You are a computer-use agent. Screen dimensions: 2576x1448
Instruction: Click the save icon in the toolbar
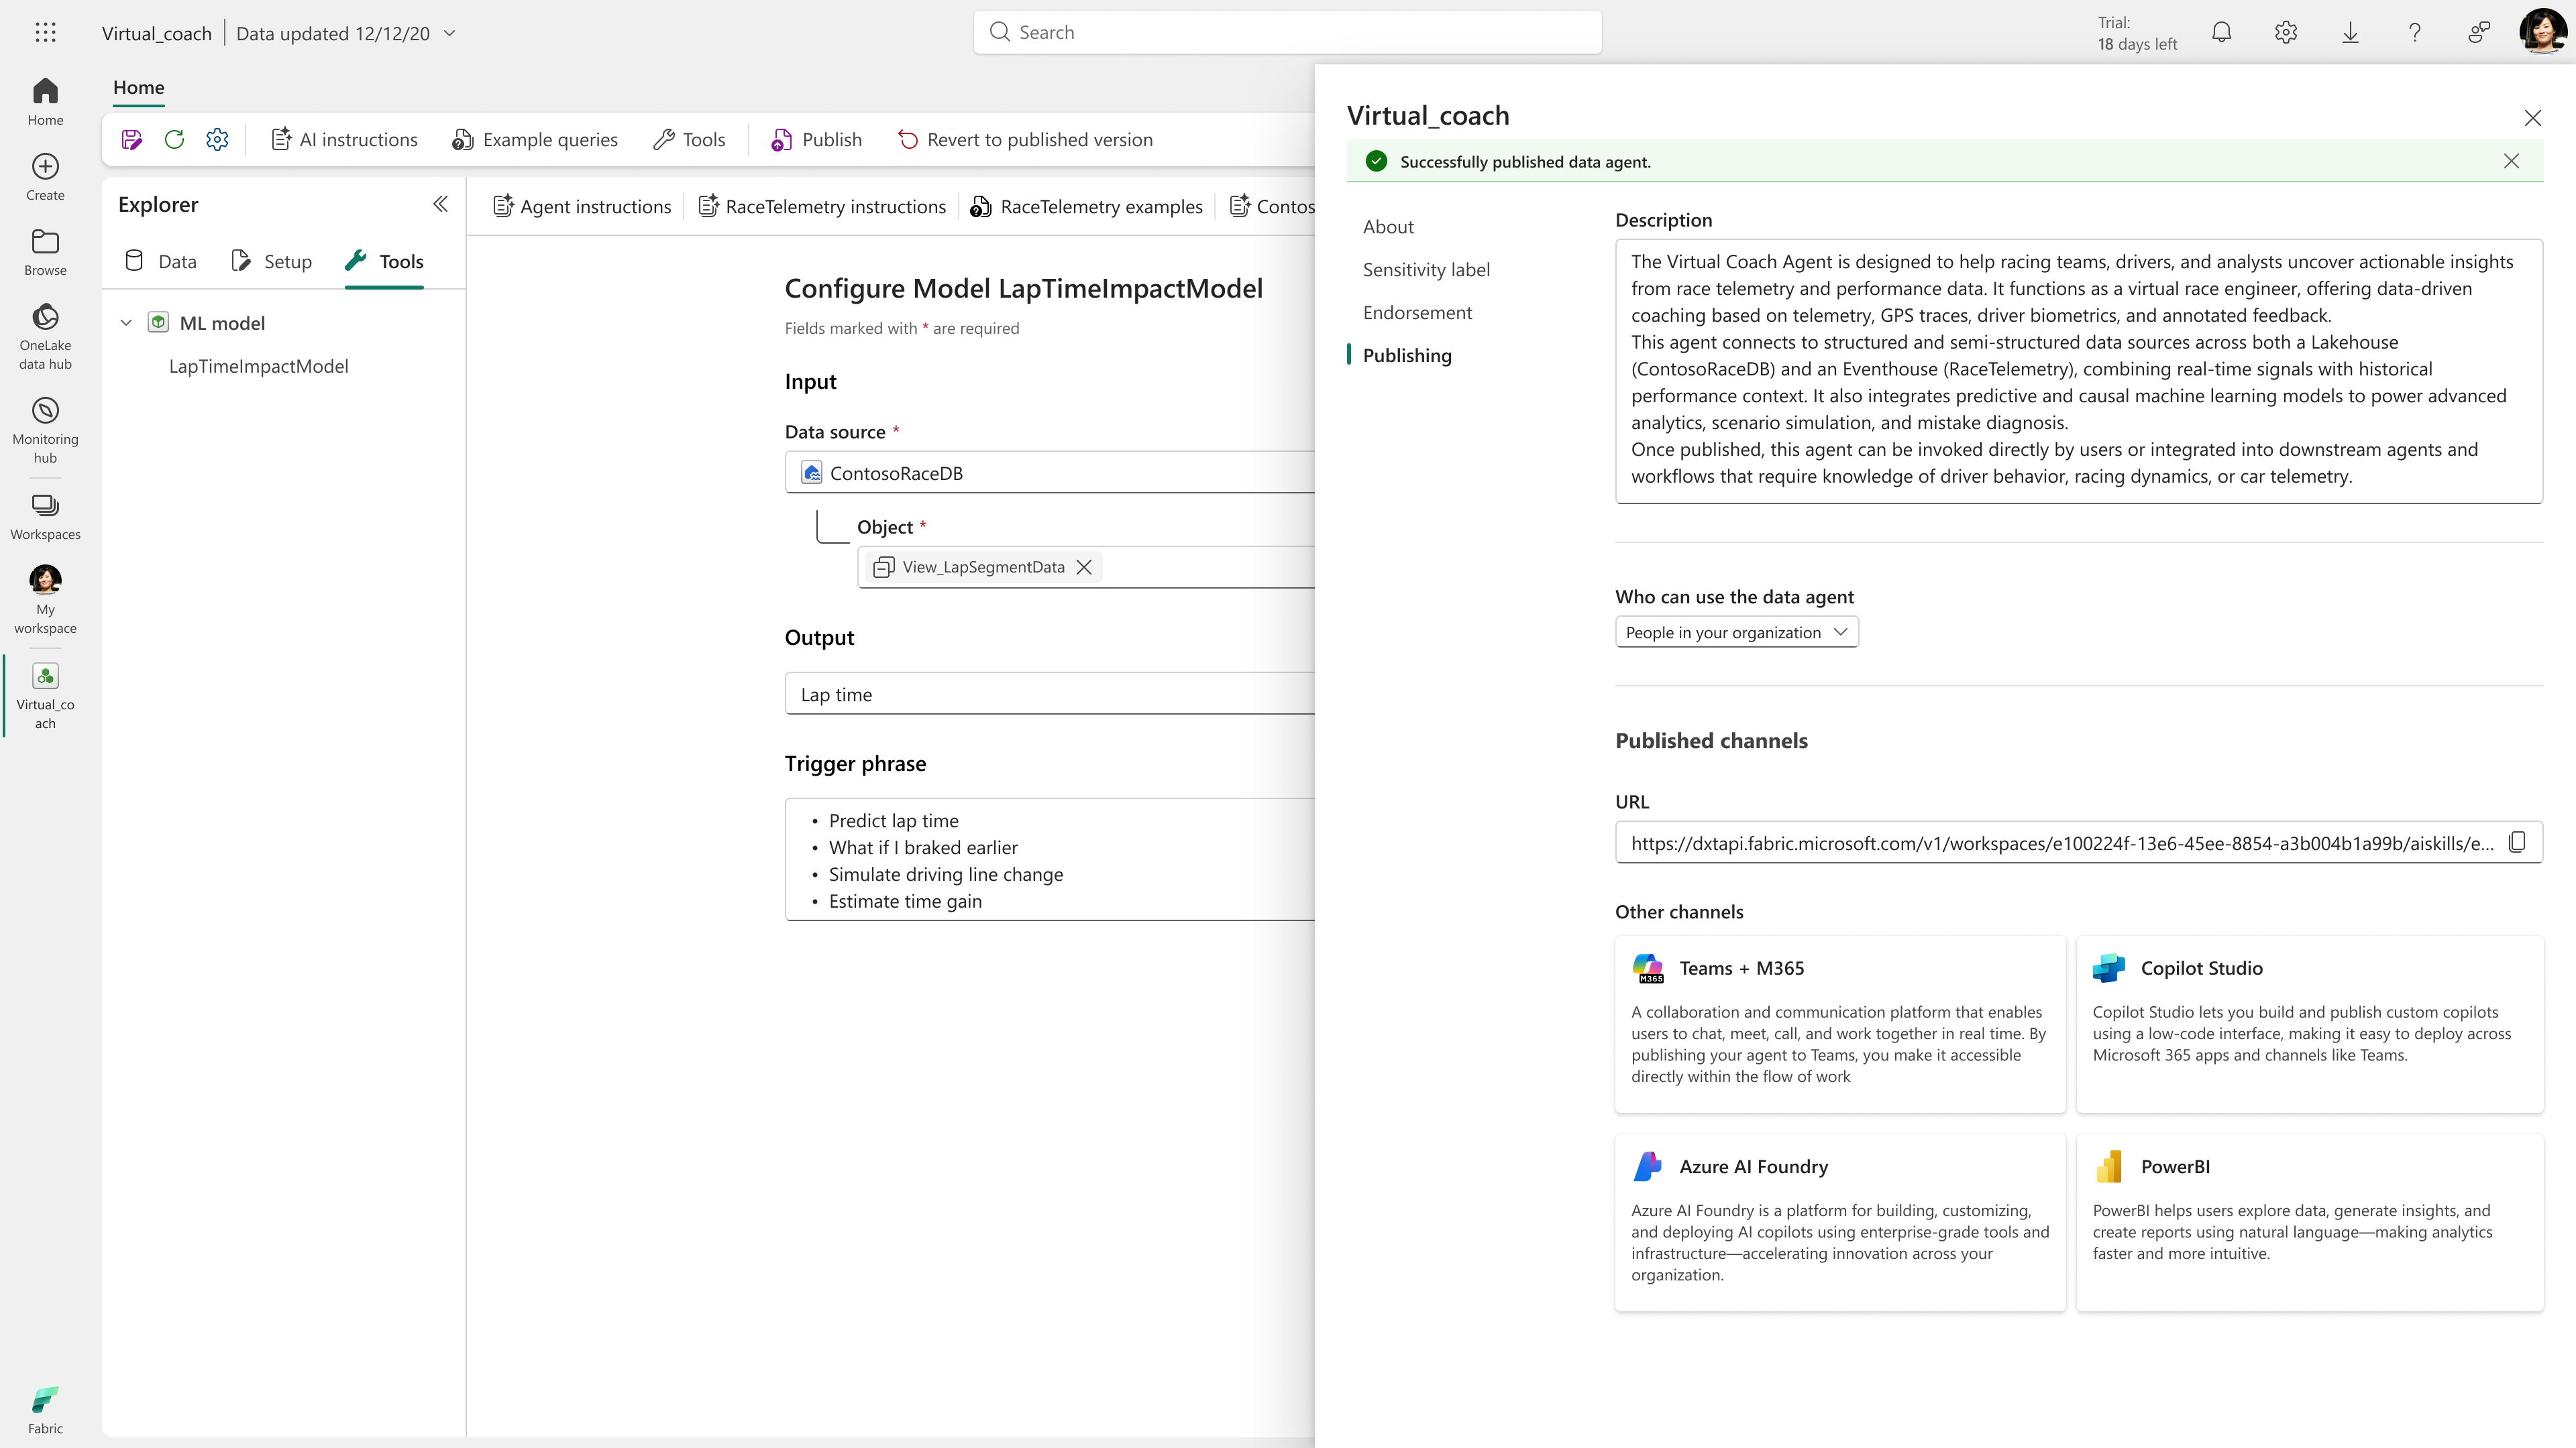(x=131, y=140)
